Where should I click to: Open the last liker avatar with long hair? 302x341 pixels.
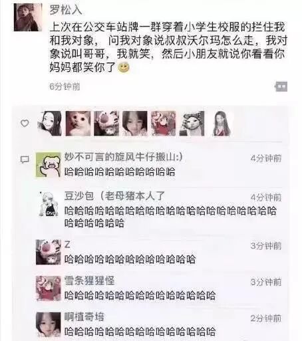[221, 124]
